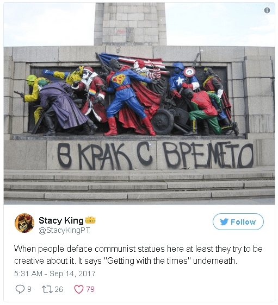Click the like count 79
Viewport: 278px width, 305px height.
90,289
